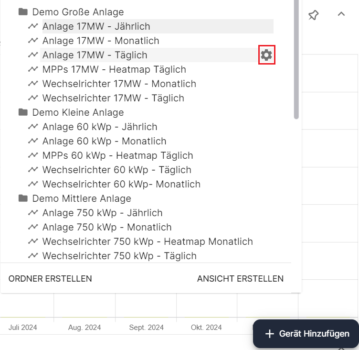Collapse panel with the up chevron
This screenshot has height=350, width=359.
pos(341,14)
